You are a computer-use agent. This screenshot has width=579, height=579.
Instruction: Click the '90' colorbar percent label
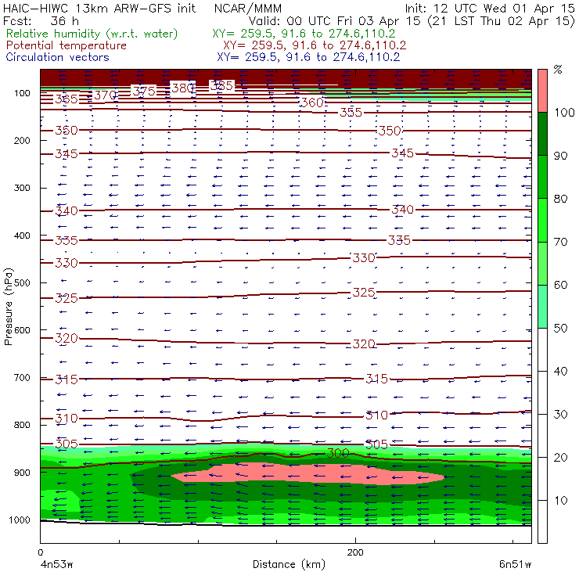[x=560, y=156]
